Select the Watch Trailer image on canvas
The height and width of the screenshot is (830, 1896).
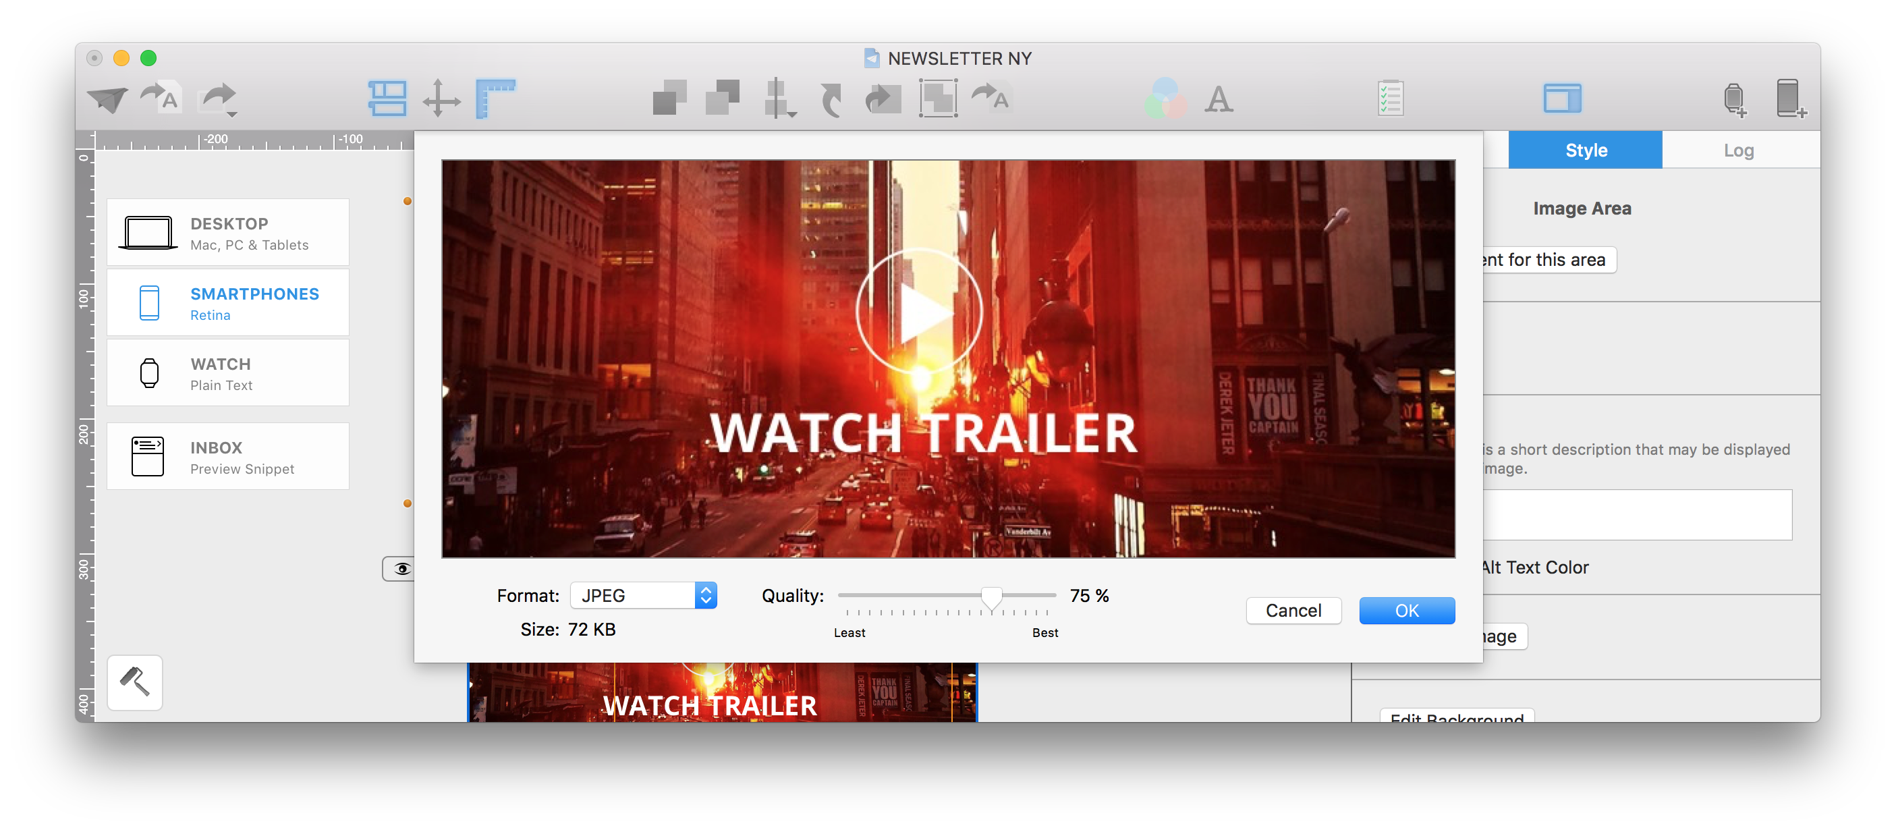click(722, 692)
